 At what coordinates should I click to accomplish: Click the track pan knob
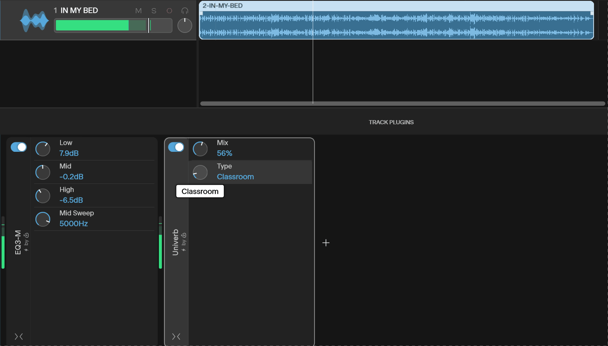[185, 26]
